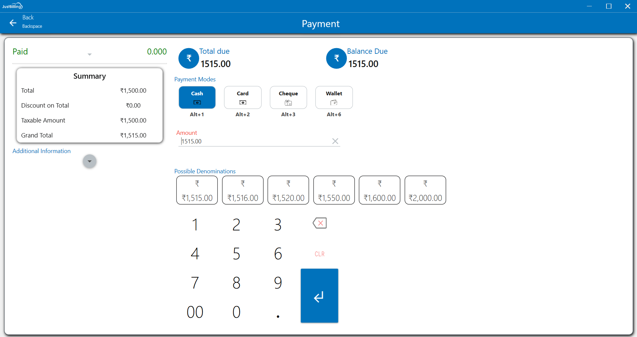The height and width of the screenshot is (337, 637).
Task: Select Cash payment mode
Action: (x=197, y=98)
